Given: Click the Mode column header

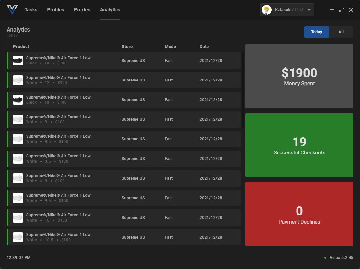Looking at the screenshot, I should (170, 46).
